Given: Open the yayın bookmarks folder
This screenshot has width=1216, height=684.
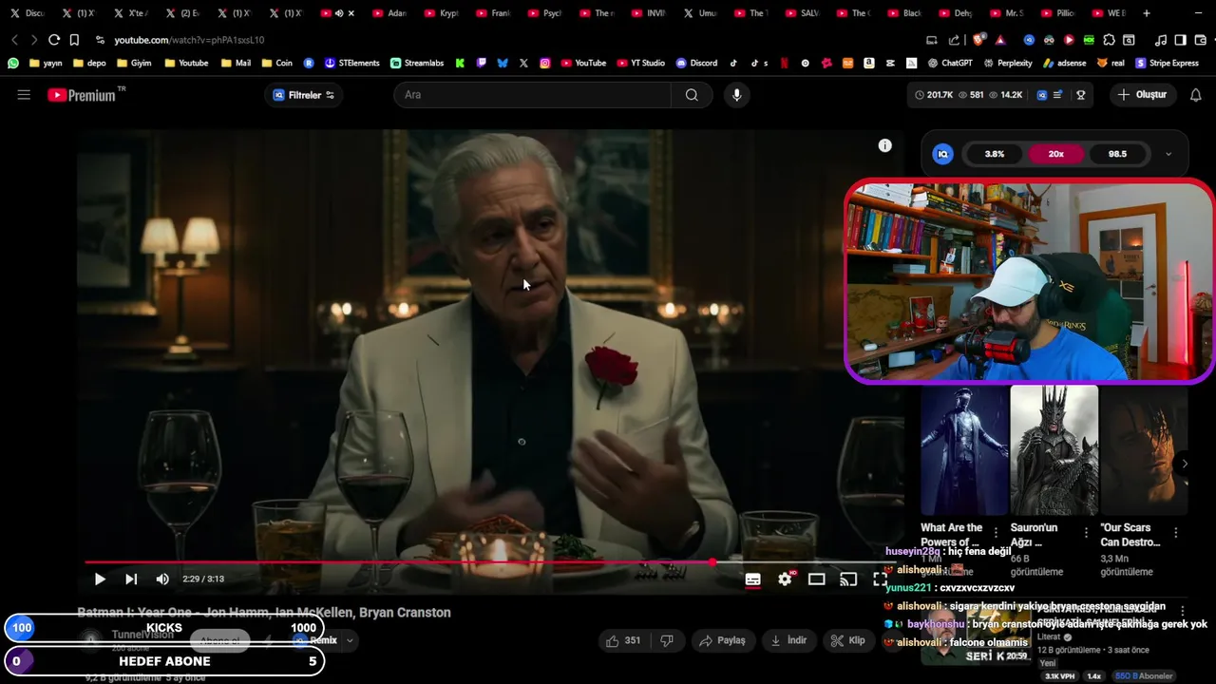Looking at the screenshot, I should (x=46, y=63).
